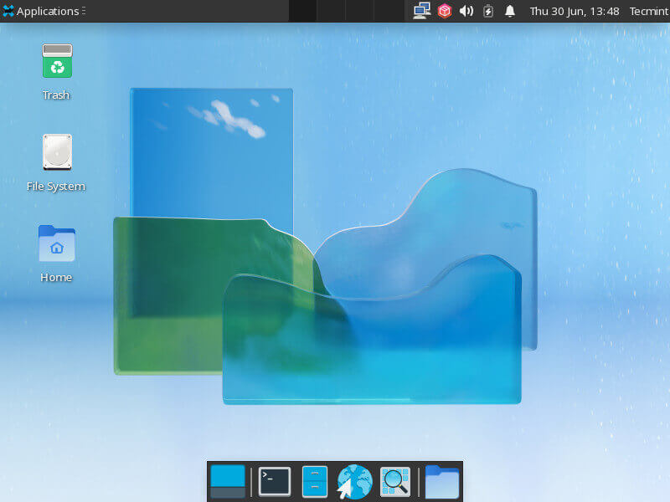Click the 'Trash' label text

[x=56, y=95]
